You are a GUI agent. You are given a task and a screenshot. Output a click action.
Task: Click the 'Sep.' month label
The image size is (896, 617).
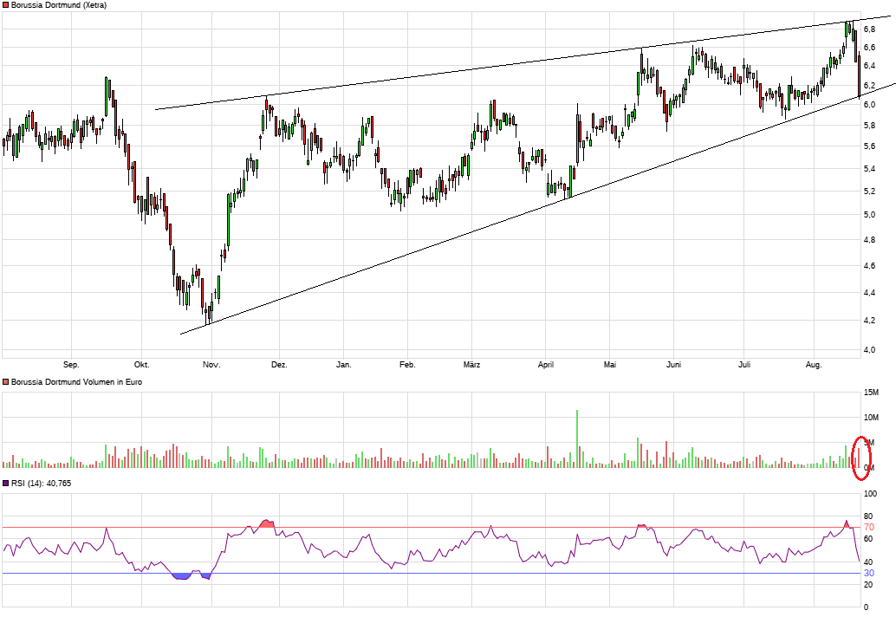pyautogui.click(x=71, y=365)
